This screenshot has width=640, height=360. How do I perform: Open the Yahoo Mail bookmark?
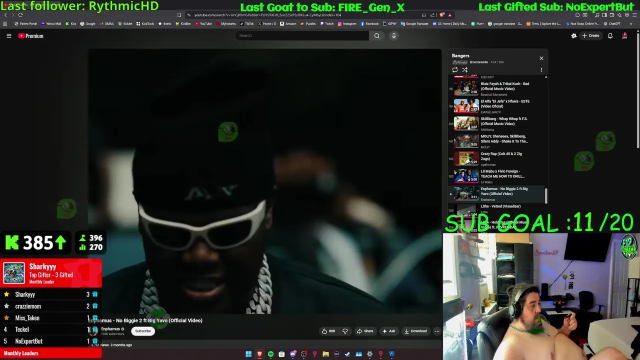(51, 23)
